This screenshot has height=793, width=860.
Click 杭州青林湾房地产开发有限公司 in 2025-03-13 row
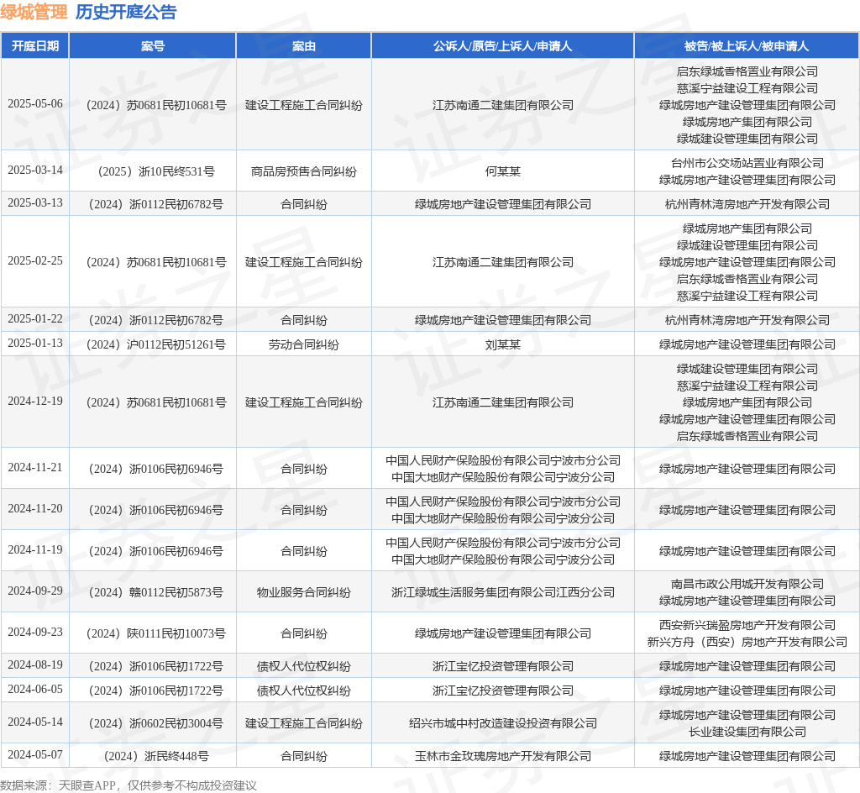click(x=747, y=205)
